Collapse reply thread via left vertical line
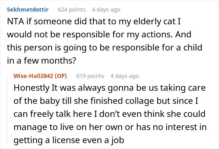Viewport: 219px width, 149px height. click(7, 109)
